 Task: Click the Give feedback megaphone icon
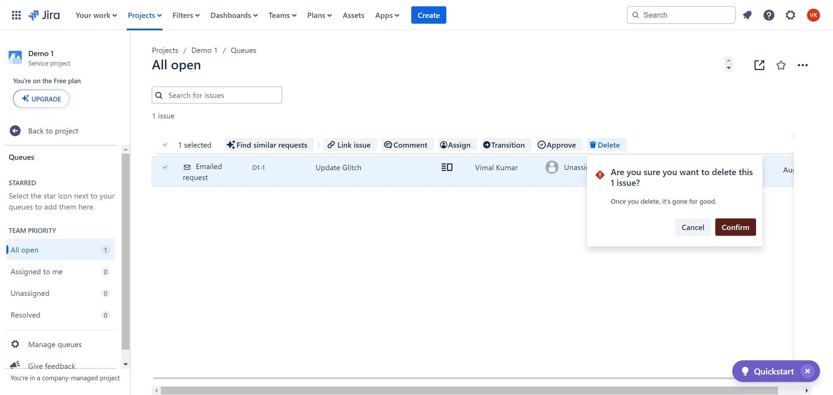pos(15,364)
